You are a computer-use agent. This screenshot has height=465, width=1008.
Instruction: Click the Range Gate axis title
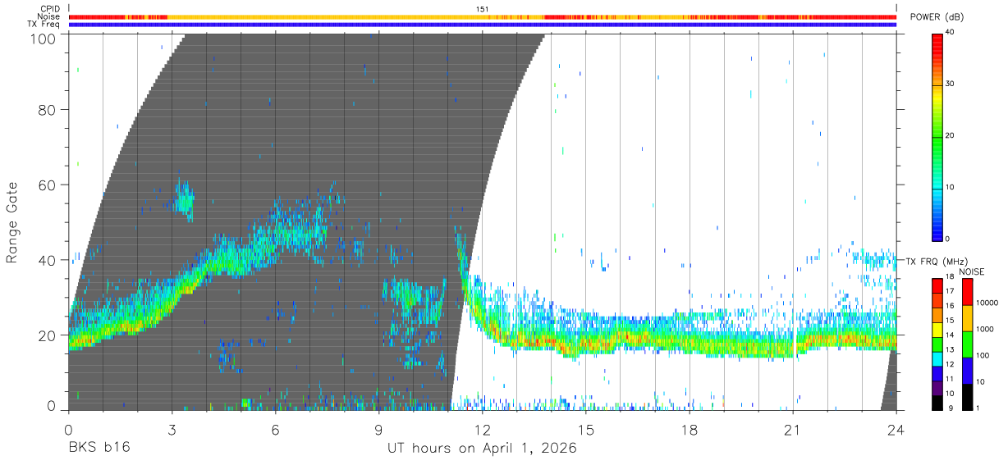pos(12,223)
